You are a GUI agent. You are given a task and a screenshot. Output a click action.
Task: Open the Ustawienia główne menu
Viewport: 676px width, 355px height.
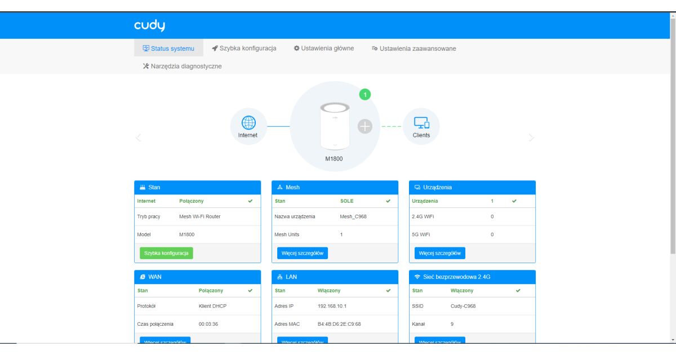(324, 48)
